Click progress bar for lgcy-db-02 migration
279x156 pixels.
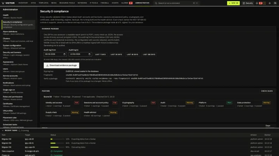pyautogui.click(x=57, y=139)
